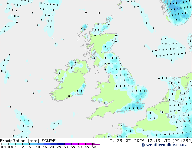Click the purple arrow above 50 mm
192x148 pixels.
(x=96, y=144)
